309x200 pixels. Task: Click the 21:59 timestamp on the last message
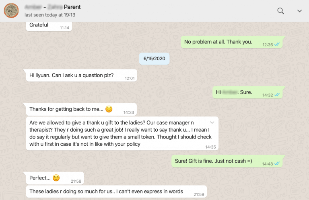[199, 194]
